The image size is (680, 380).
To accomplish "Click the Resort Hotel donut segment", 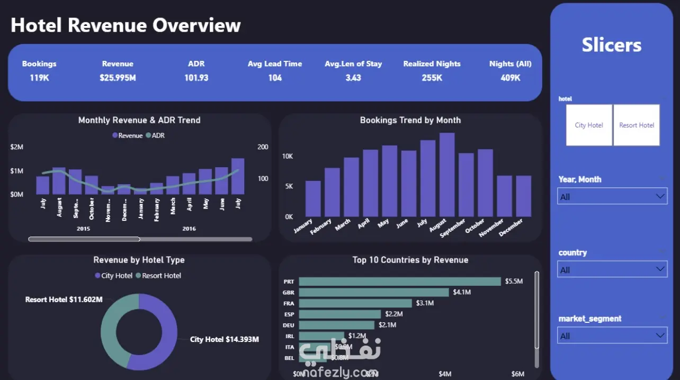I will tap(109, 328).
